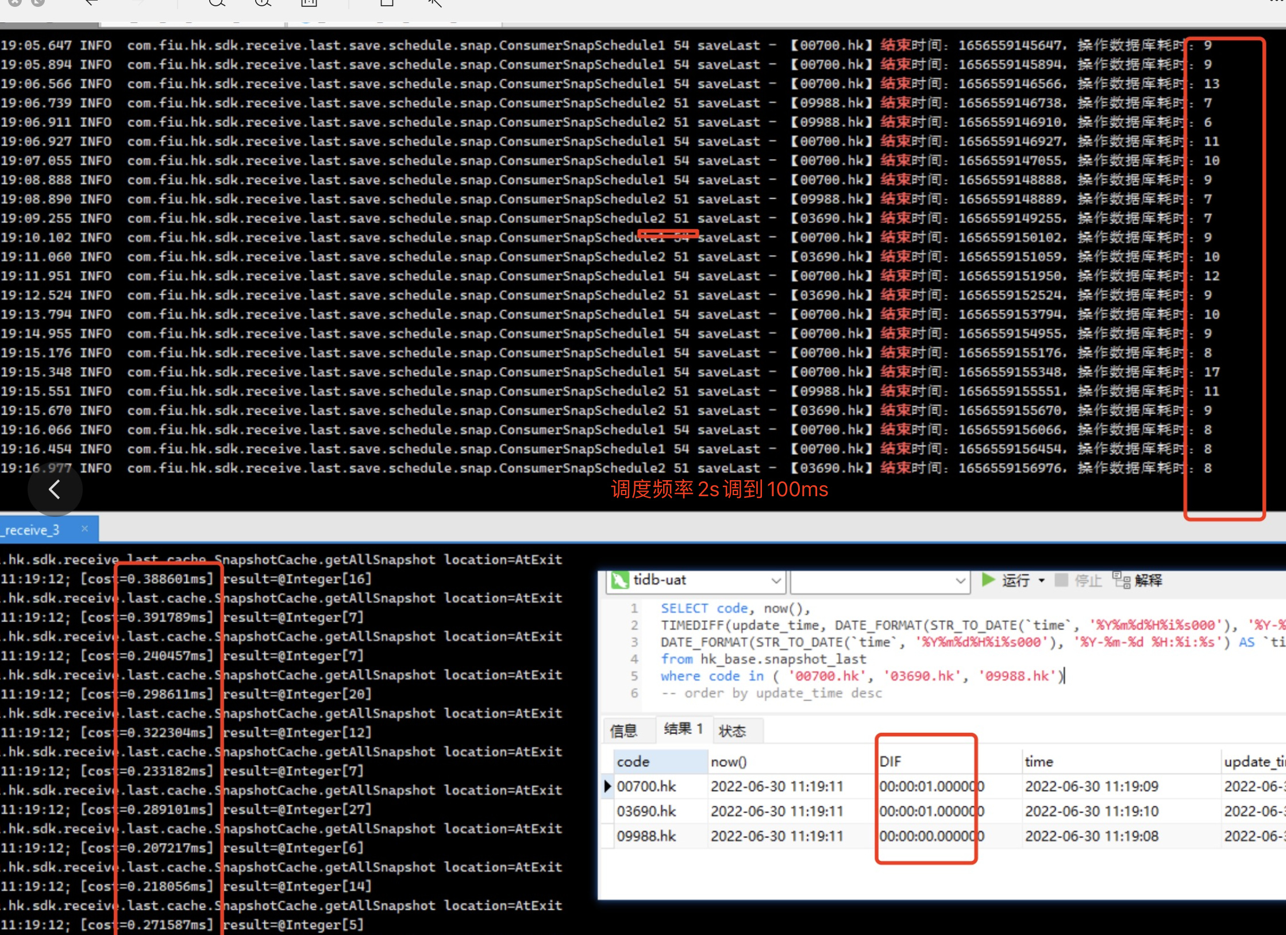The image size is (1286, 935).
Task: Switch to the 信息 tab
Action: 624,731
